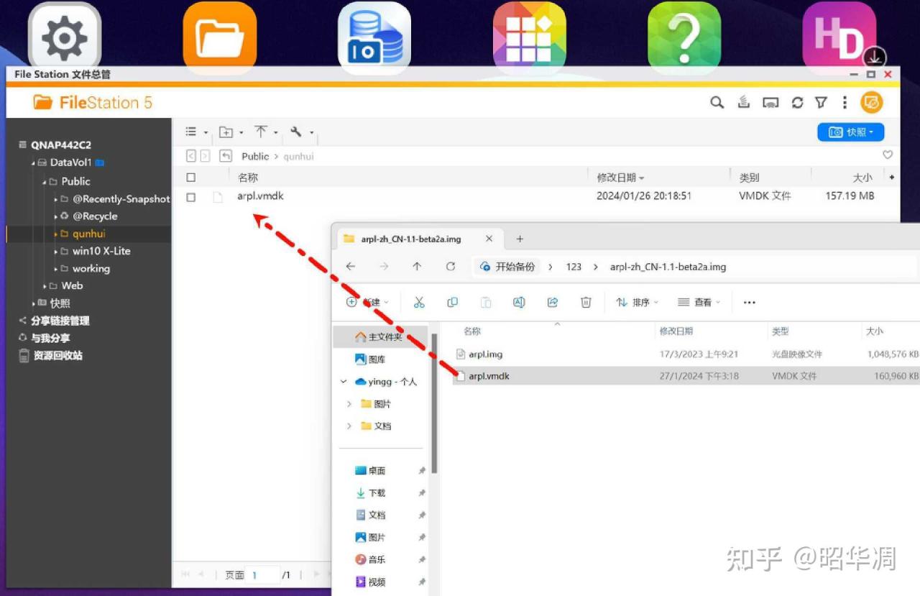Screen dimensions: 920x596
Task: Open a new Explorer tab with plus
Action: pos(520,239)
